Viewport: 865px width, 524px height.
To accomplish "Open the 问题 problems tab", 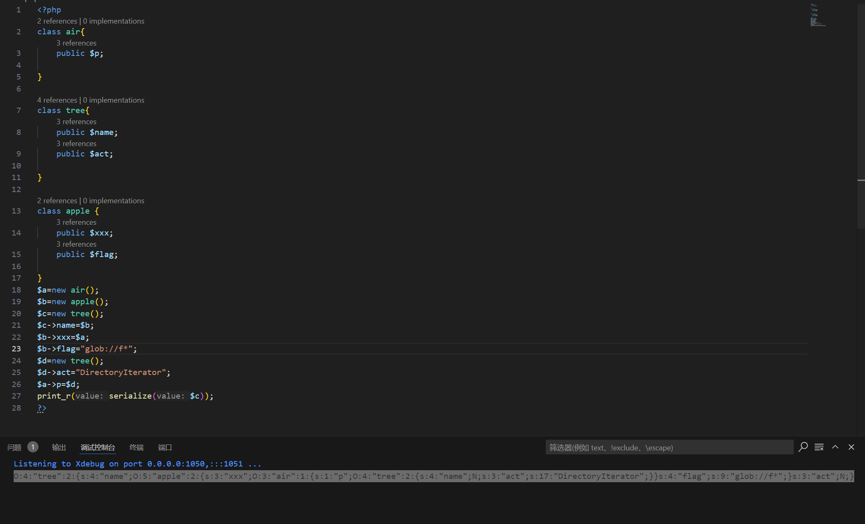I will pyautogui.click(x=14, y=447).
